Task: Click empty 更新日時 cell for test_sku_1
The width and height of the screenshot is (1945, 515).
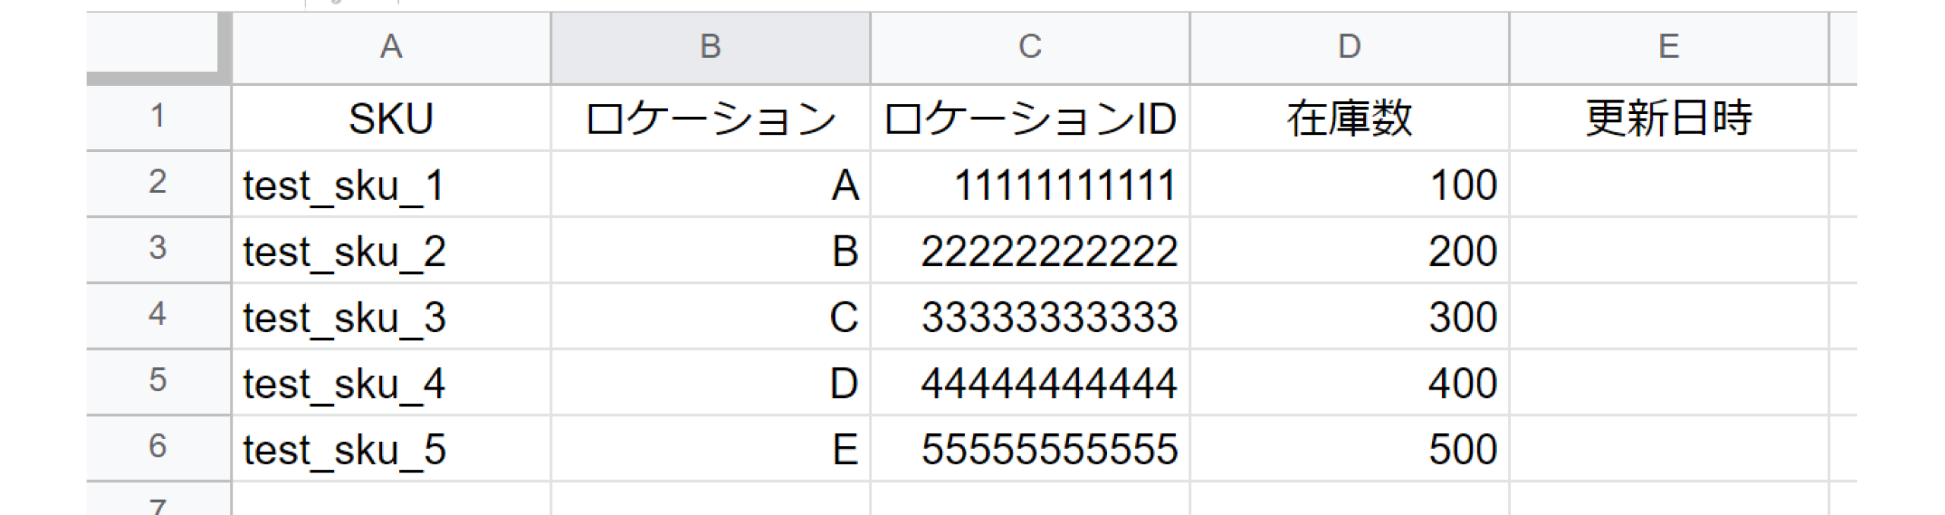Action: pos(1668,185)
